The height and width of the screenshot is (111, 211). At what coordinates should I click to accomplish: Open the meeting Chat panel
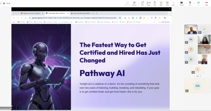point(142,3)
